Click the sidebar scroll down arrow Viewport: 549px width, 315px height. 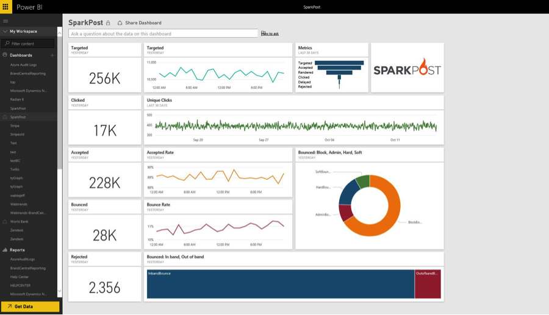click(60, 291)
